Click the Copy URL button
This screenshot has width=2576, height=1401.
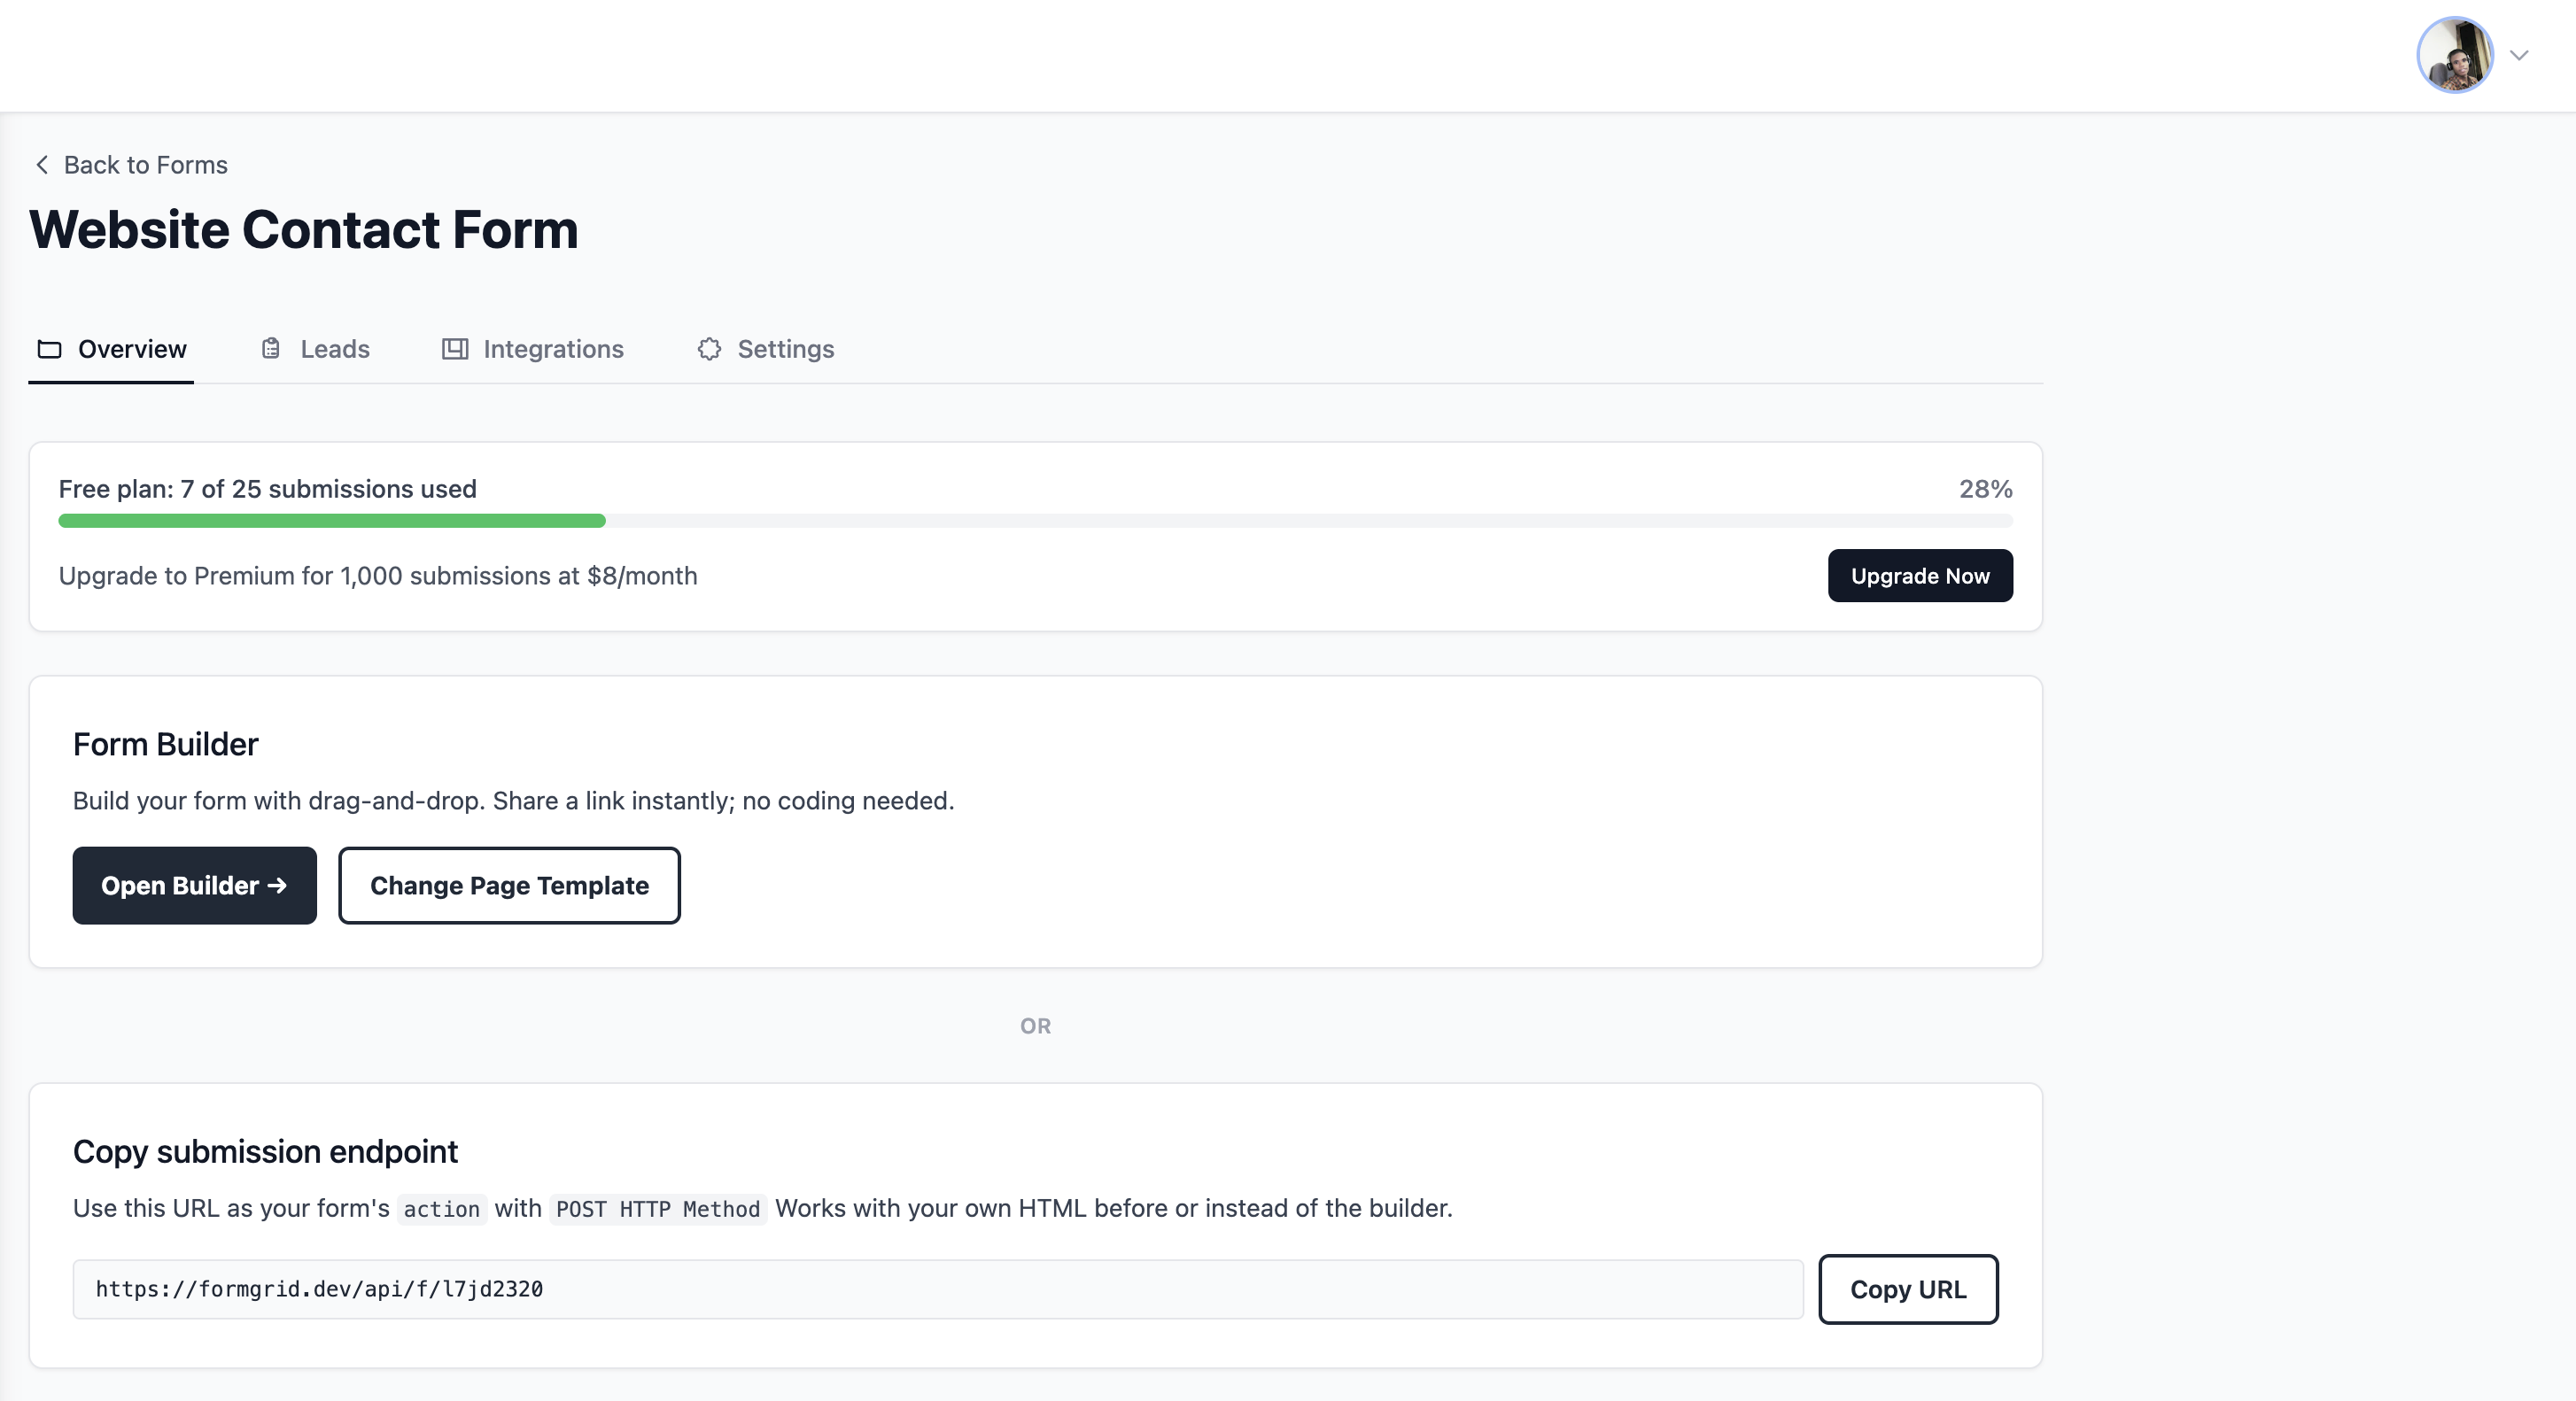pyautogui.click(x=1908, y=1289)
